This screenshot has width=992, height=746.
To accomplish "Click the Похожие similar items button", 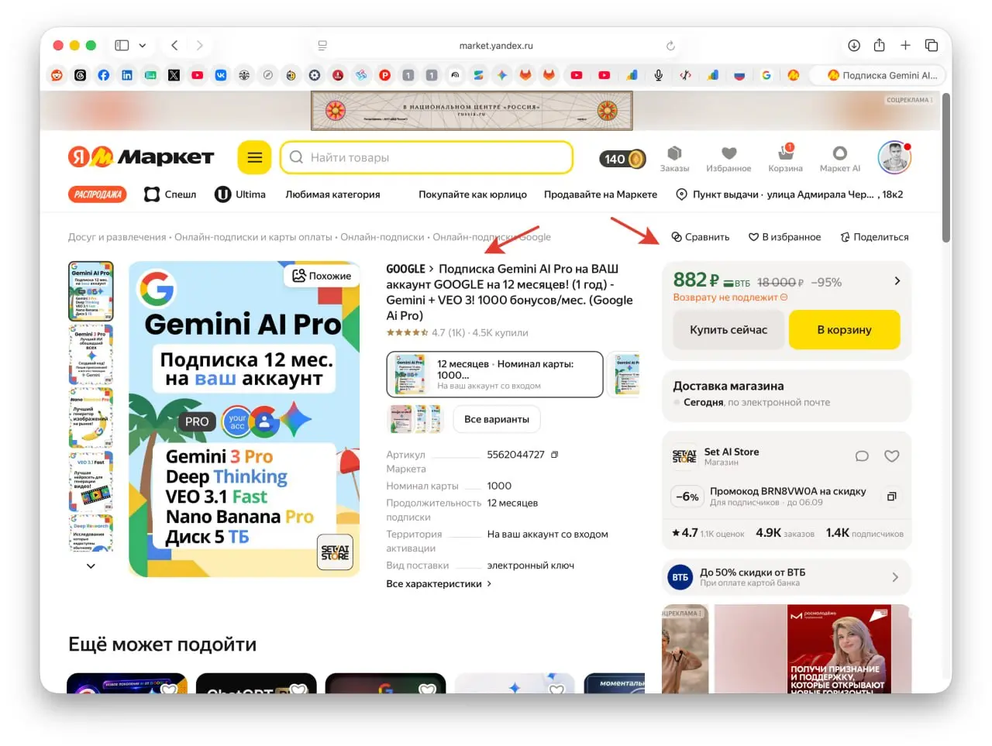I will click(322, 276).
